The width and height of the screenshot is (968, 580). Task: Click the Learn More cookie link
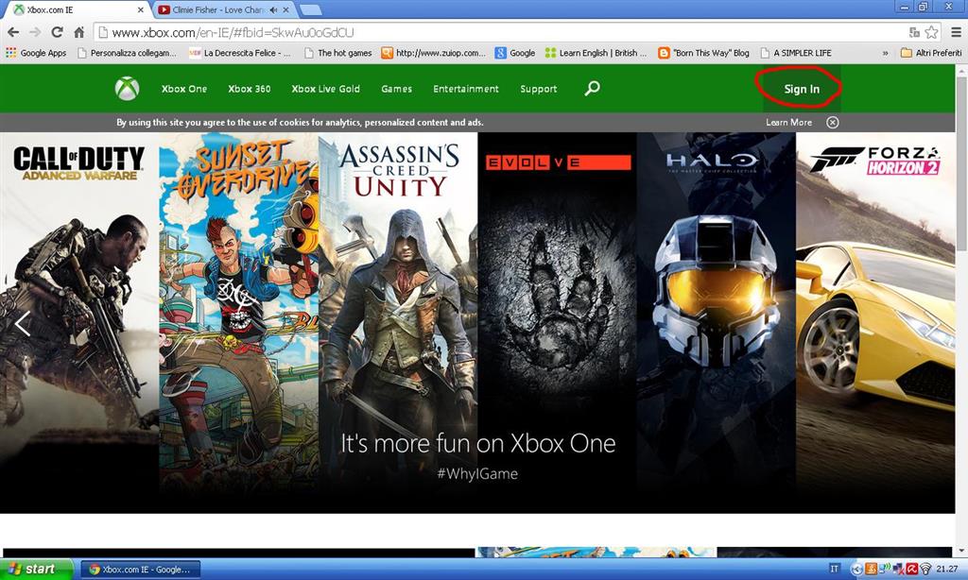coord(789,122)
